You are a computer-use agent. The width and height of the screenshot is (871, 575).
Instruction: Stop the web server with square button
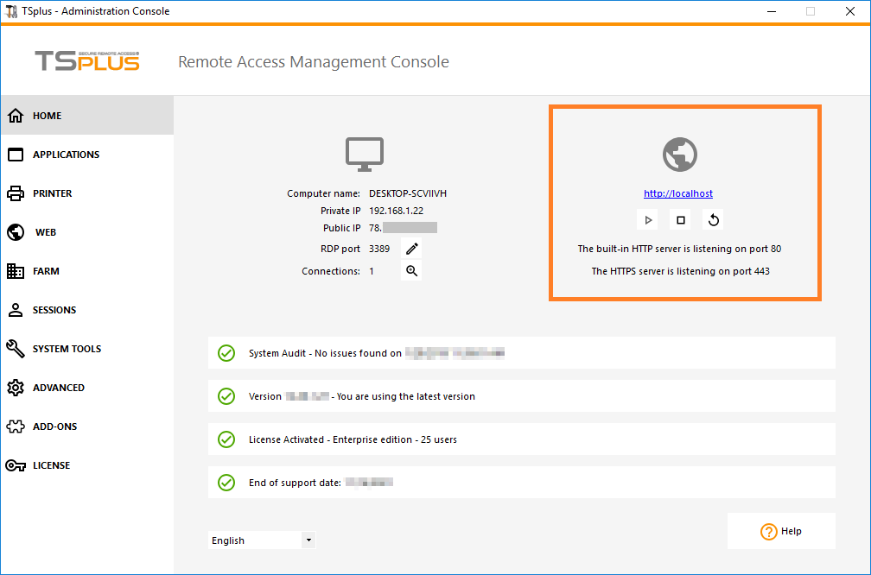click(681, 220)
